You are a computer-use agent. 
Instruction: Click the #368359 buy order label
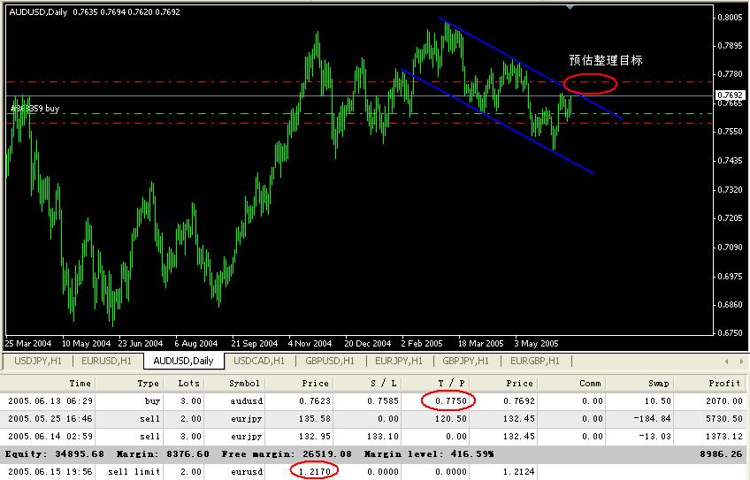[34, 109]
